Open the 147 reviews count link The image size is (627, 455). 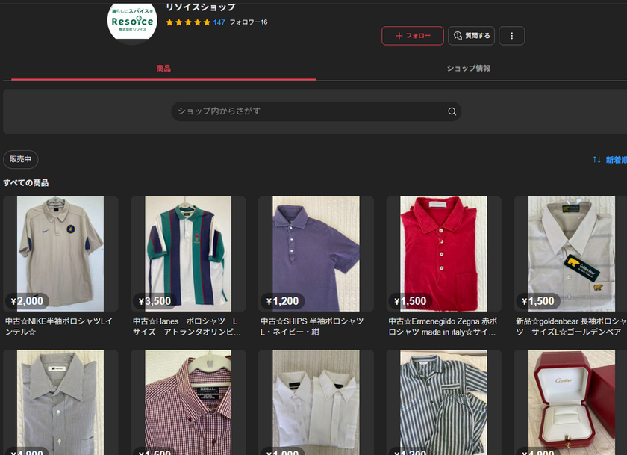(219, 22)
